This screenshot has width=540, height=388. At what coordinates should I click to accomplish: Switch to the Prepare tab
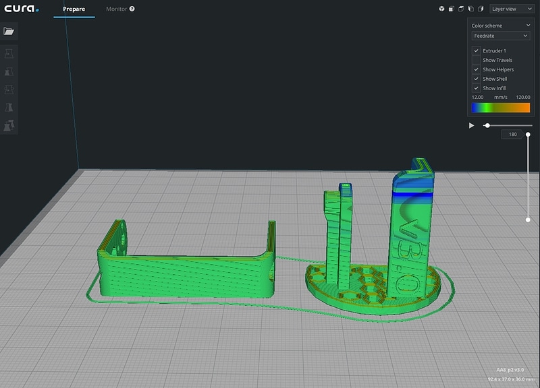[74, 9]
